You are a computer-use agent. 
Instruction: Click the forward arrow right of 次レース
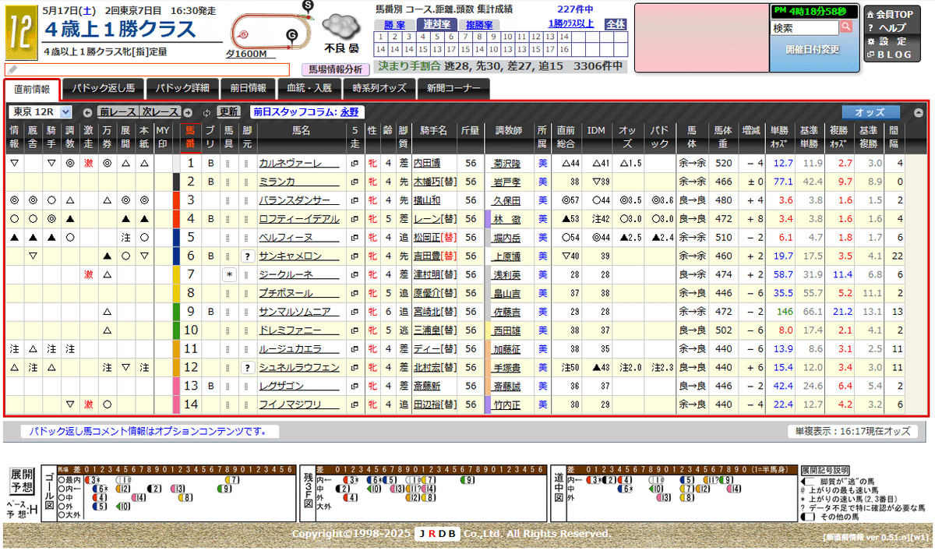tap(188, 111)
